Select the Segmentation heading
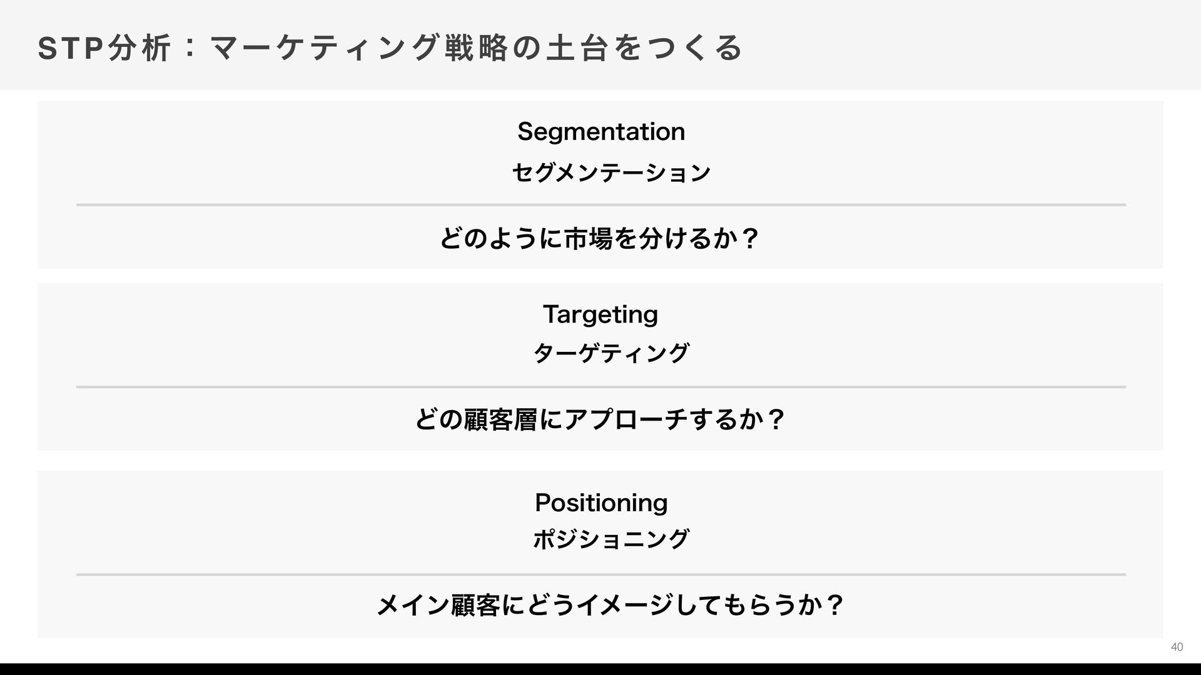 (601, 132)
